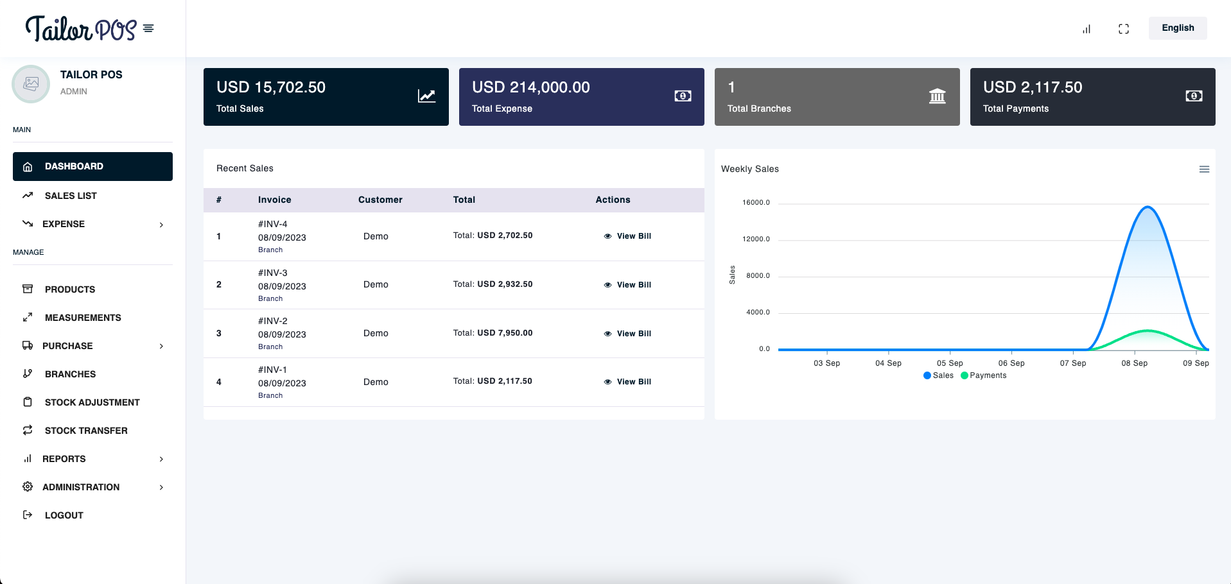Viewport: 1231px width, 584px height.
Task: Click eye icon for invoice #INV-4
Action: 607,236
